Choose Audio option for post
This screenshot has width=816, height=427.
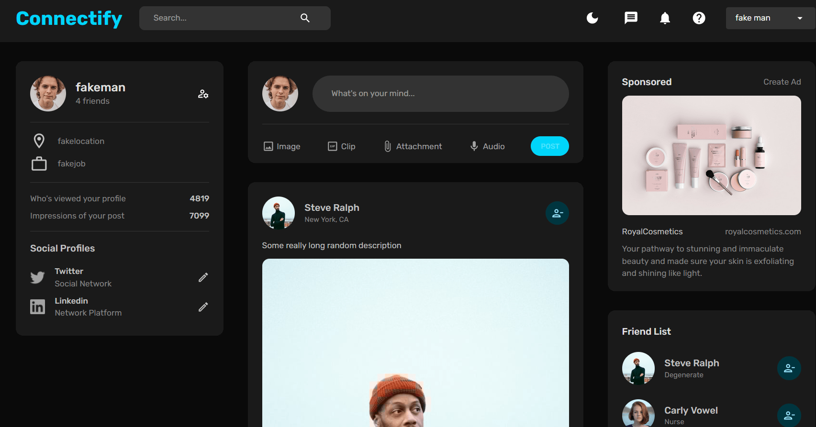coord(487,146)
